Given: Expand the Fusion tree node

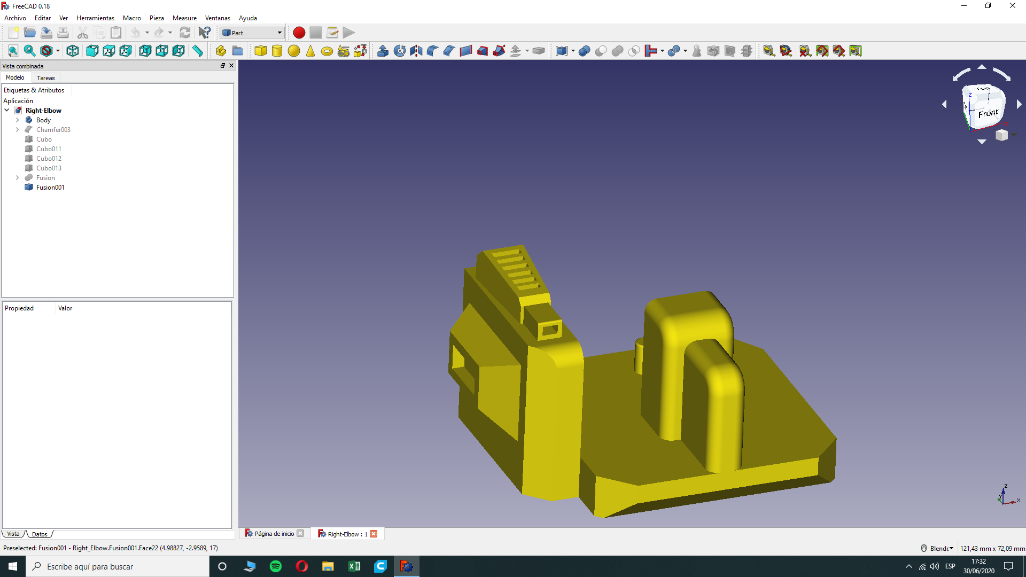Looking at the screenshot, I should click(17, 178).
